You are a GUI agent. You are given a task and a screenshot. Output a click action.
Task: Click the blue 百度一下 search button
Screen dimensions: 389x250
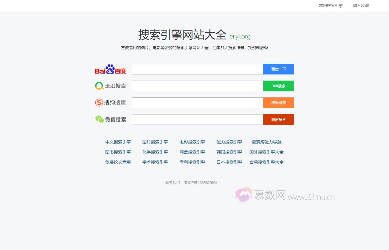tap(278, 69)
